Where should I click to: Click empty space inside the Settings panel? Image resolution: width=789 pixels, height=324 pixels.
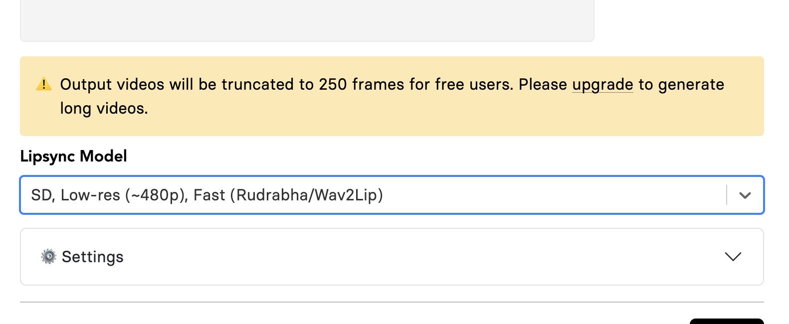[x=399, y=257]
